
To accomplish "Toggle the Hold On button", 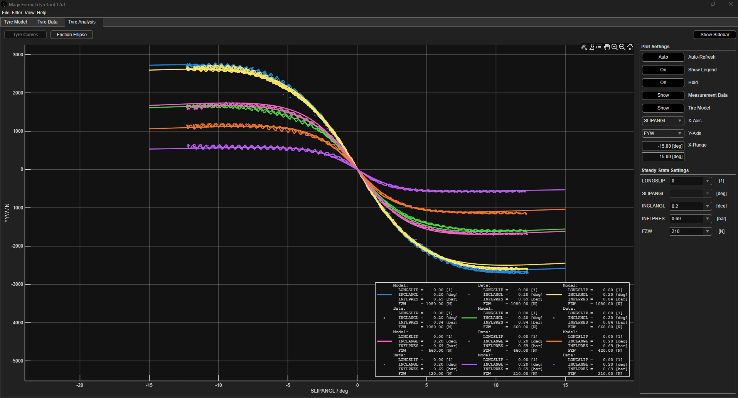I will [663, 83].
